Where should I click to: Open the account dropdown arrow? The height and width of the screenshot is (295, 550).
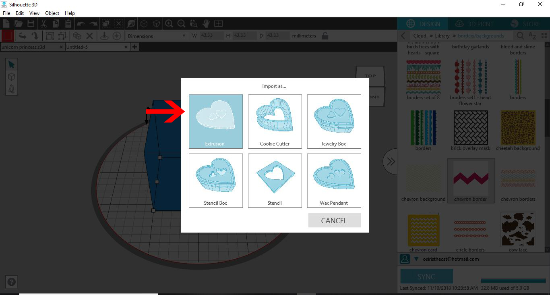click(x=416, y=259)
